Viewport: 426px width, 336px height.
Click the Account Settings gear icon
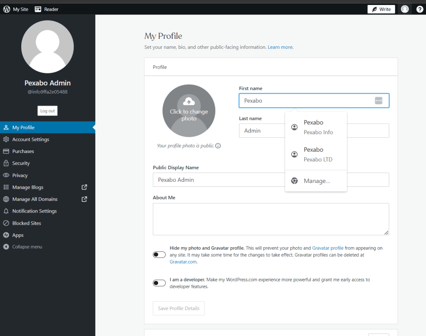(x=6, y=139)
